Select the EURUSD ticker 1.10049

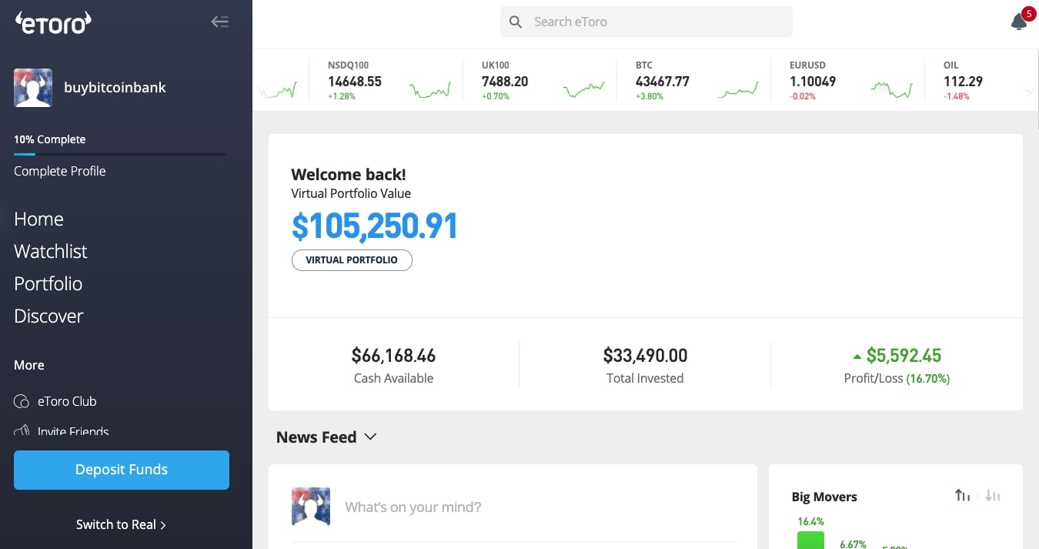click(x=812, y=80)
